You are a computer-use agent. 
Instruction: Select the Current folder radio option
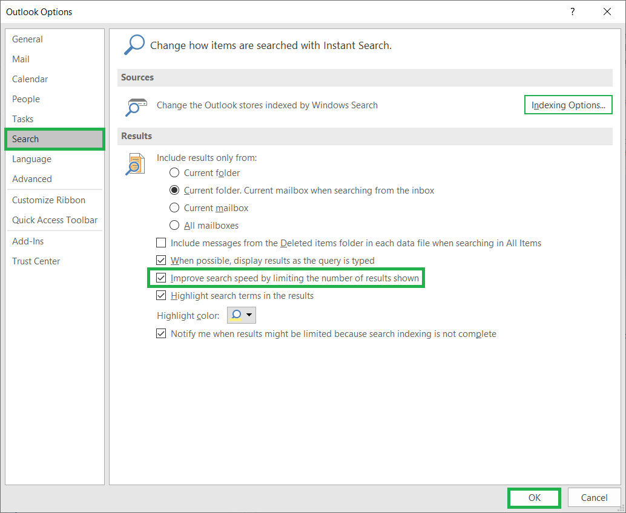coord(174,173)
